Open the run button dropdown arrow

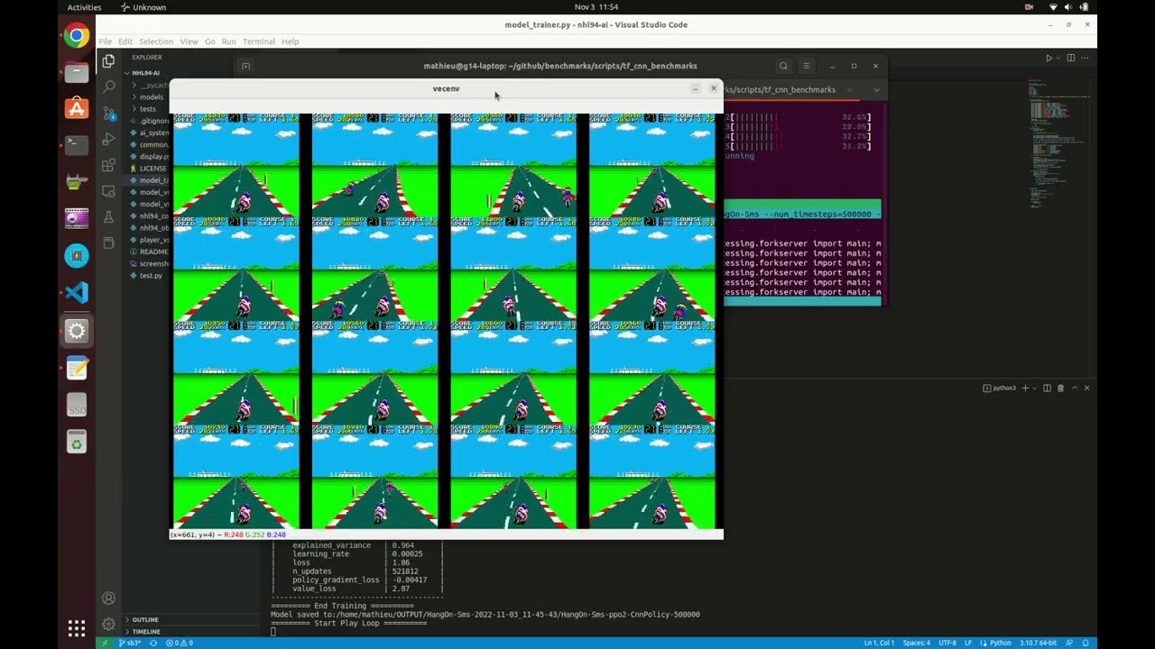pos(1058,58)
